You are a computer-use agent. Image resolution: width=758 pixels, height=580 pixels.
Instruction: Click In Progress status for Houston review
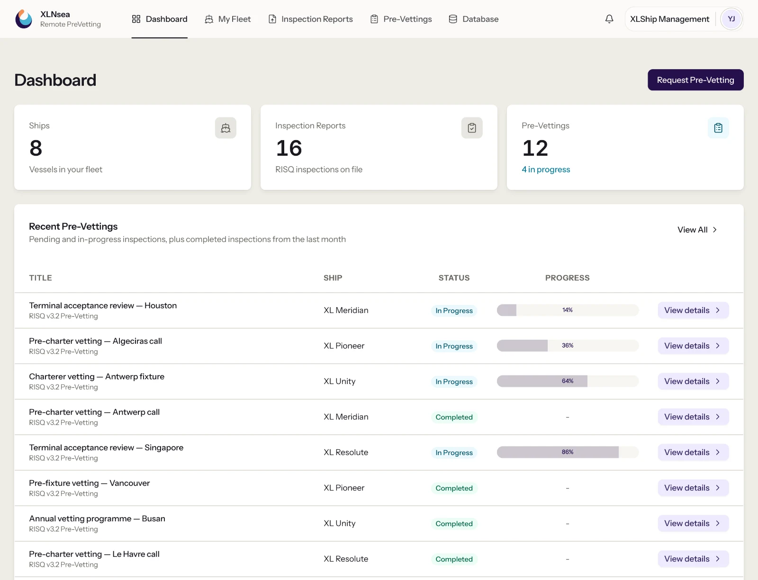(x=454, y=311)
